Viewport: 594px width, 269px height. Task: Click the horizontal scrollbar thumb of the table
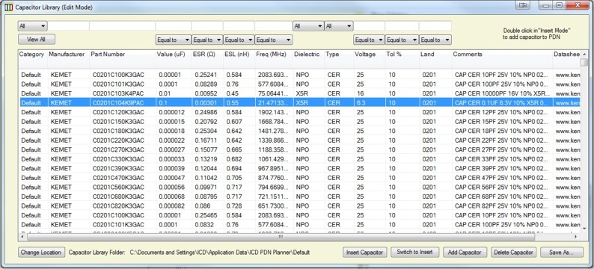[x=281, y=236]
